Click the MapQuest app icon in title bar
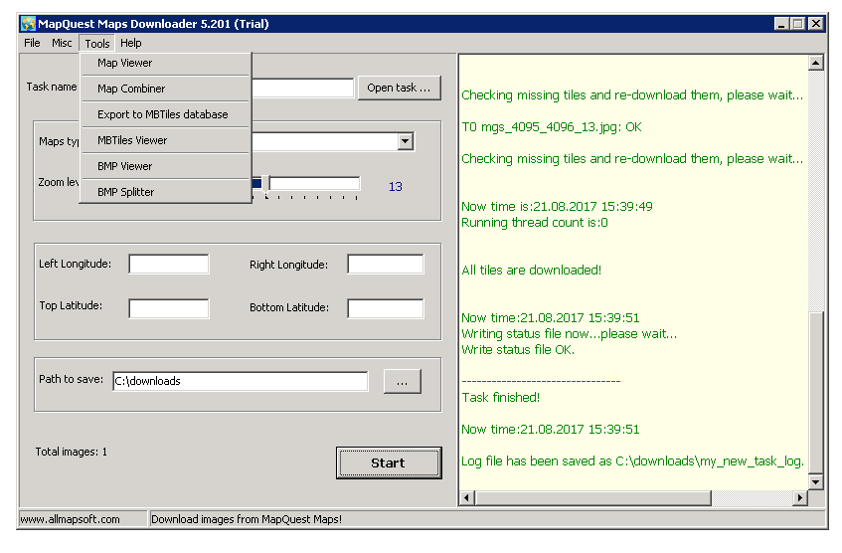The image size is (842, 553). point(28,24)
